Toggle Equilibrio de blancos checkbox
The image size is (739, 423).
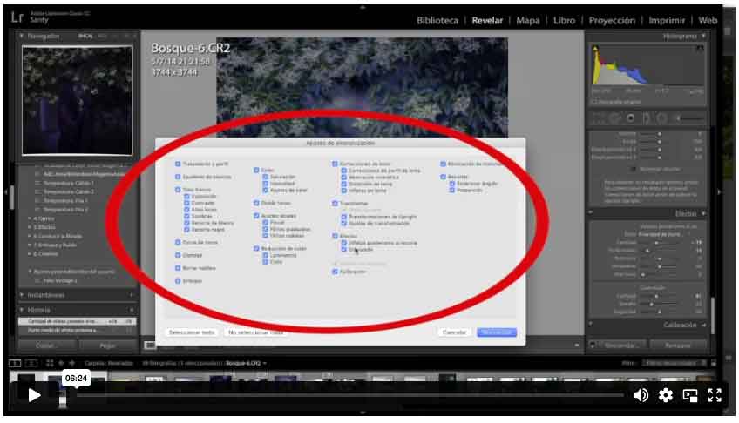tap(178, 177)
